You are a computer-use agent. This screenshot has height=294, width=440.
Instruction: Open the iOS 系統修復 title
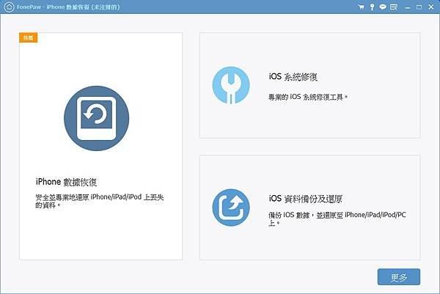coord(293,76)
